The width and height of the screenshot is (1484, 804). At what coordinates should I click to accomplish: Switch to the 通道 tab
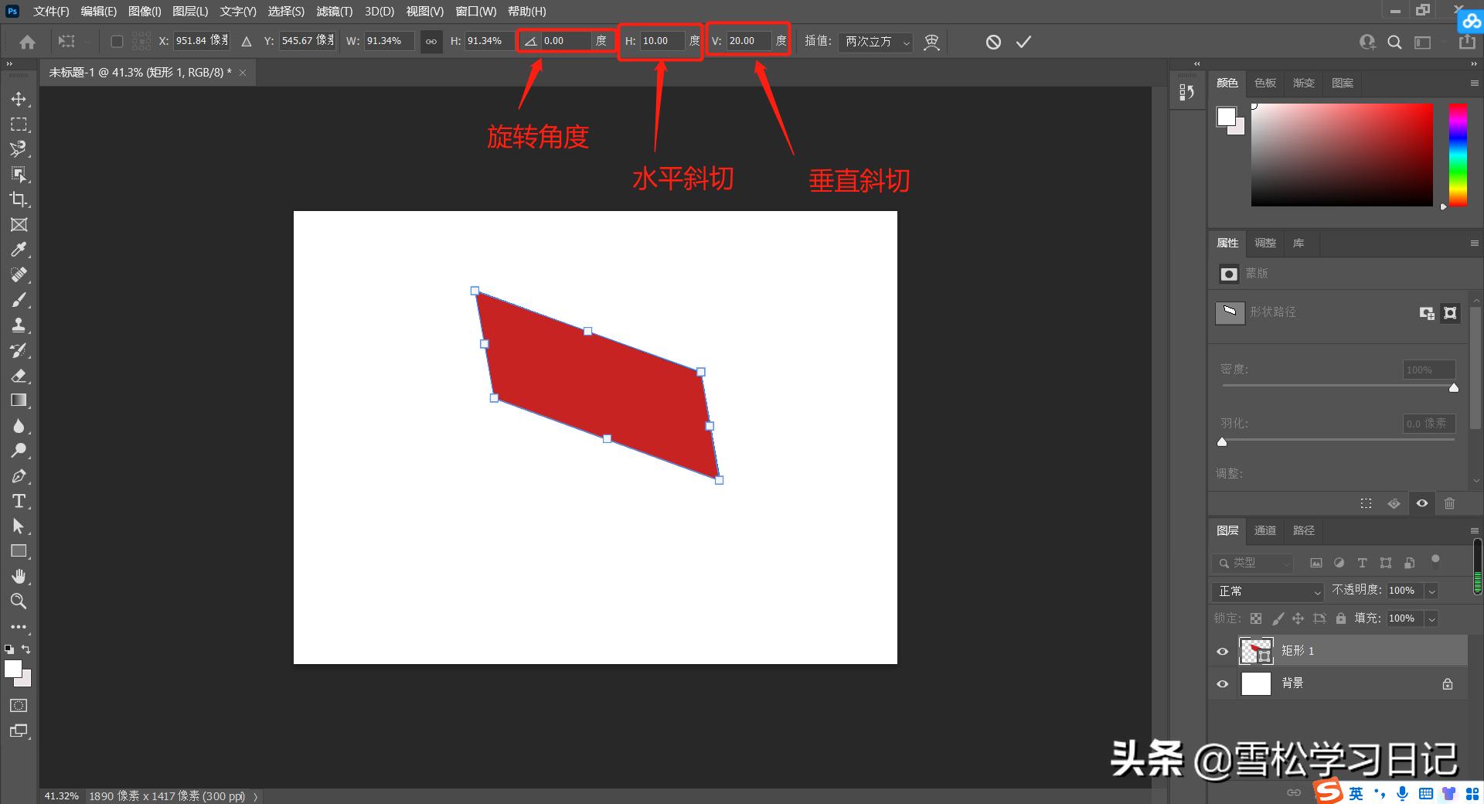pos(1264,530)
